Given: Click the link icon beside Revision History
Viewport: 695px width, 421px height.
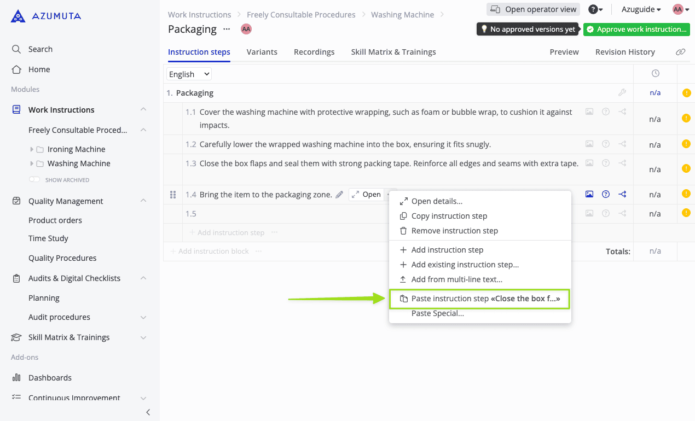Looking at the screenshot, I should click(x=680, y=52).
